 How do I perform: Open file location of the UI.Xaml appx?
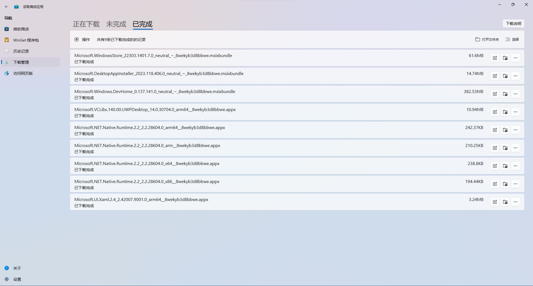(505, 202)
